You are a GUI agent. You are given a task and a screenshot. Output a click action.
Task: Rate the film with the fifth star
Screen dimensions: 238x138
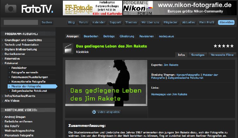tap(232, 46)
